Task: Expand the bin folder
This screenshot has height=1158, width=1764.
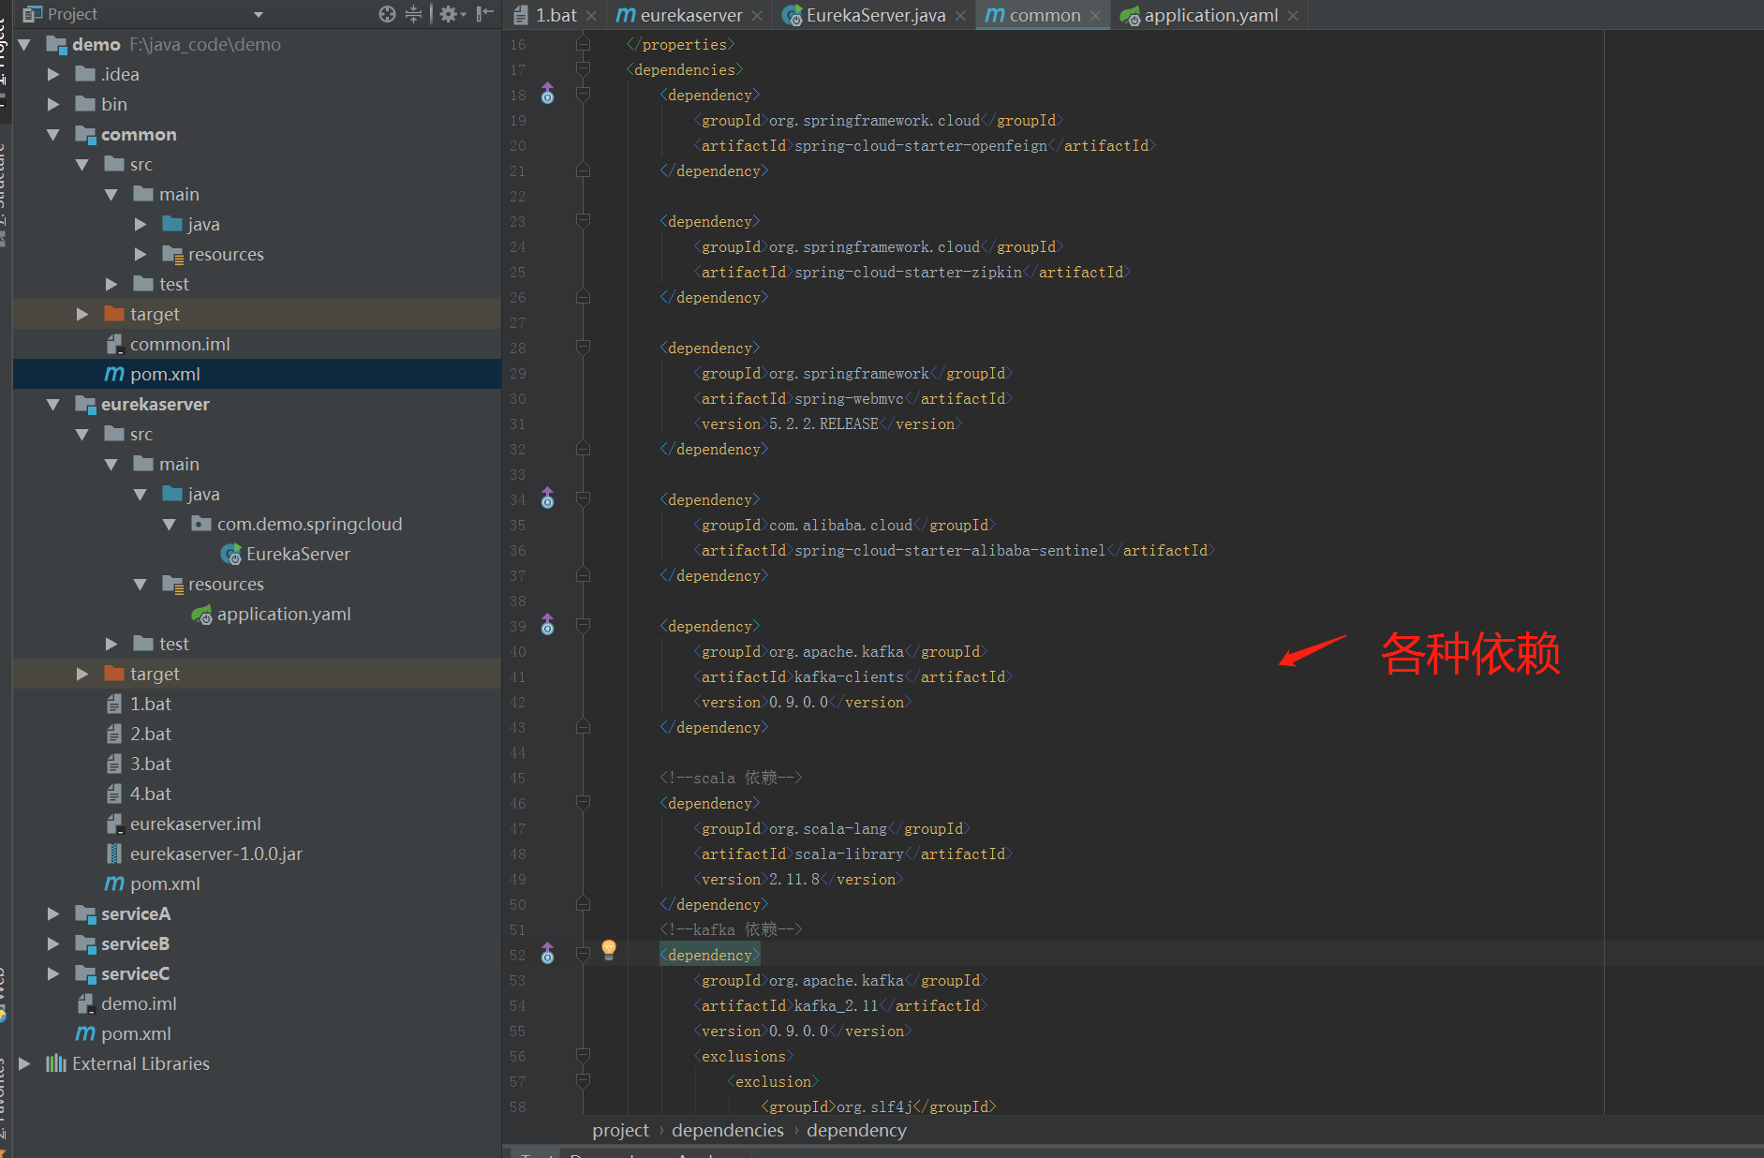Action: pyautogui.click(x=53, y=104)
